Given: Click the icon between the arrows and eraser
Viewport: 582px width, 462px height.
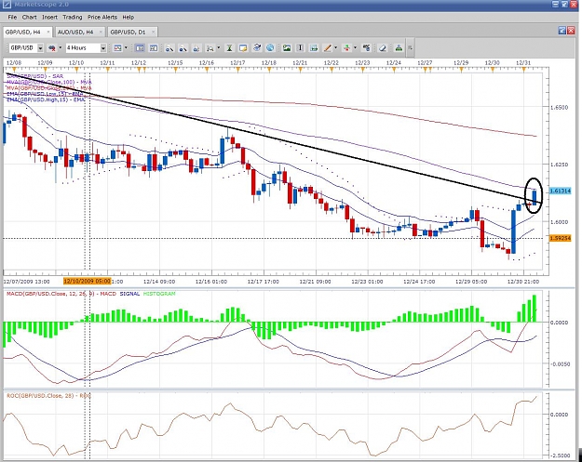Looking at the screenshot, I should [x=366, y=48].
